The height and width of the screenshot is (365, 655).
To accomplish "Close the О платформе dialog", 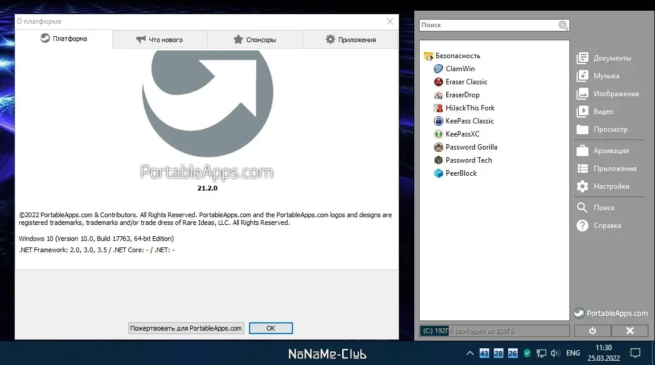I will coord(390,21).
